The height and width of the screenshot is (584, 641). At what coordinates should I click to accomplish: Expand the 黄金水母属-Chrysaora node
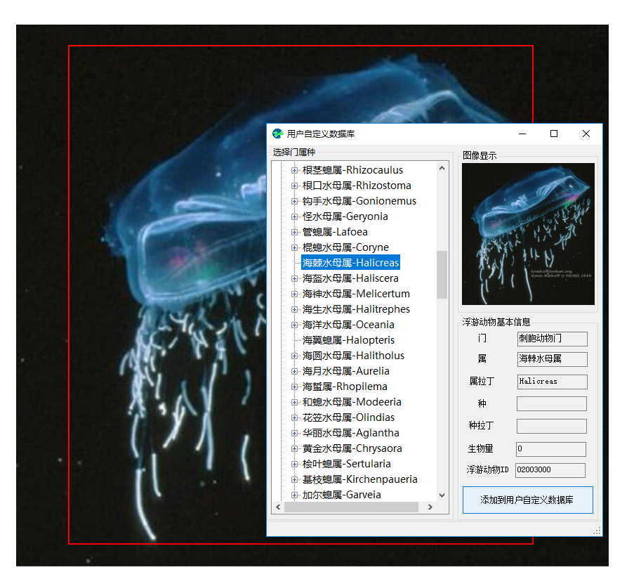coord(295,448)
